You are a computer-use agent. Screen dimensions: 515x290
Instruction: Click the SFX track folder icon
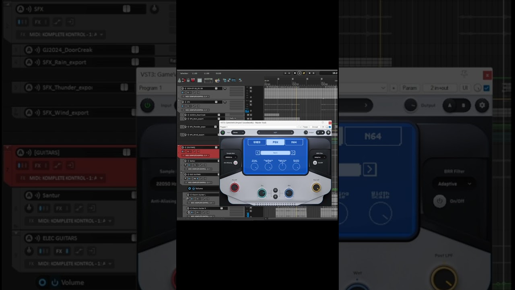247,111
